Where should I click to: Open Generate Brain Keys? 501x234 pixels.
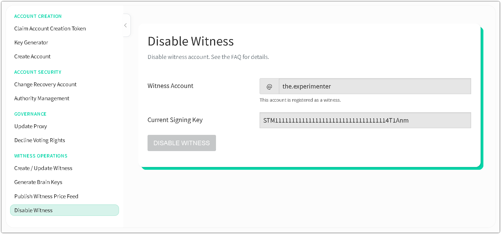pos(38,182)
